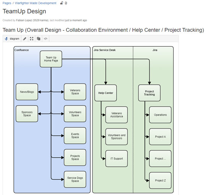Select the Projects Space box

[x=75, y=158]
